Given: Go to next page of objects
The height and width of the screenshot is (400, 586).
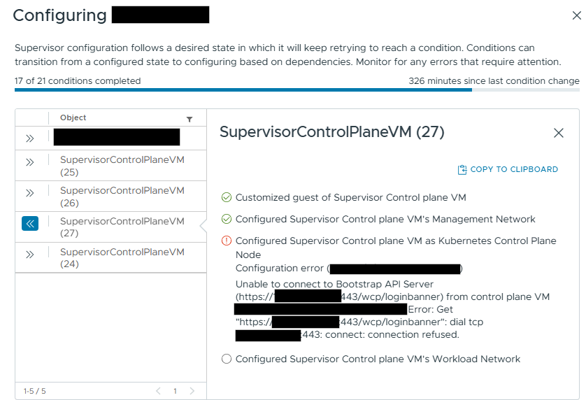Looking at the screenshot, I should [x=192, y=391].
